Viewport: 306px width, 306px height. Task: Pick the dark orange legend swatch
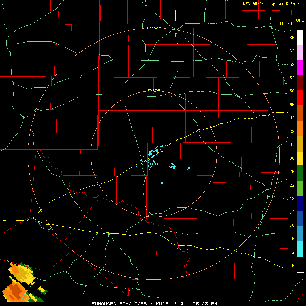300,113
